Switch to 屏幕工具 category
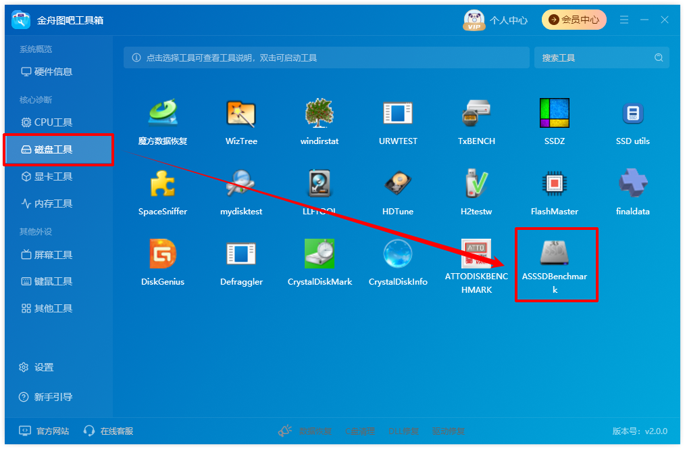This screenshot has height=449, width=685. point(47,255)
